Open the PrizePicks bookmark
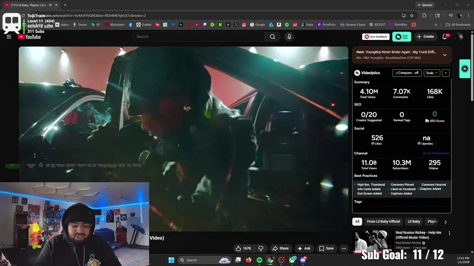The width and height of the screenshot is (474, 266). [326, 25]
